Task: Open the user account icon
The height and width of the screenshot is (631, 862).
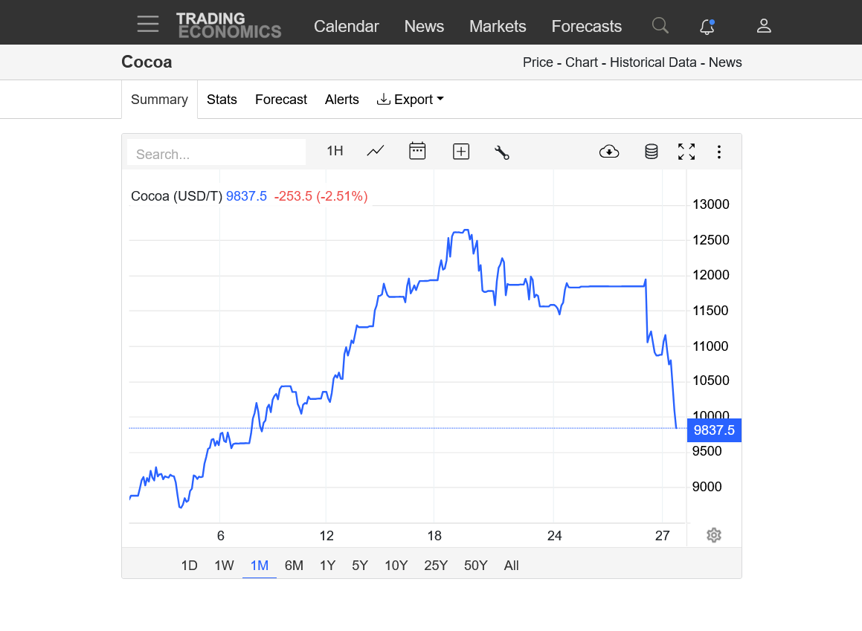Action: coord(764,26)
